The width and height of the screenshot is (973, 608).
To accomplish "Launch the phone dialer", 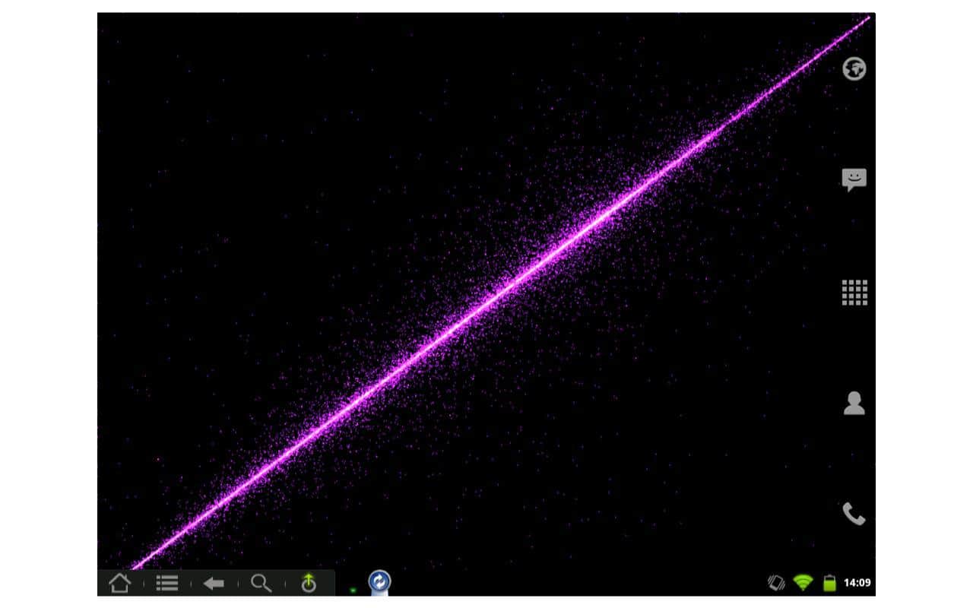I will click(854, 515).
